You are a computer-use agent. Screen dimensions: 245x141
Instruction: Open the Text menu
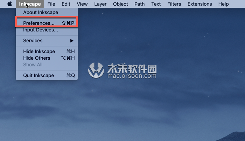coord(156,4)
